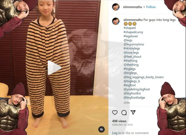Visit the @yodeling.bigfoot mention
The height and width of the screenshot is (135, 186).
pyautogui.click(x=137, y=89)
